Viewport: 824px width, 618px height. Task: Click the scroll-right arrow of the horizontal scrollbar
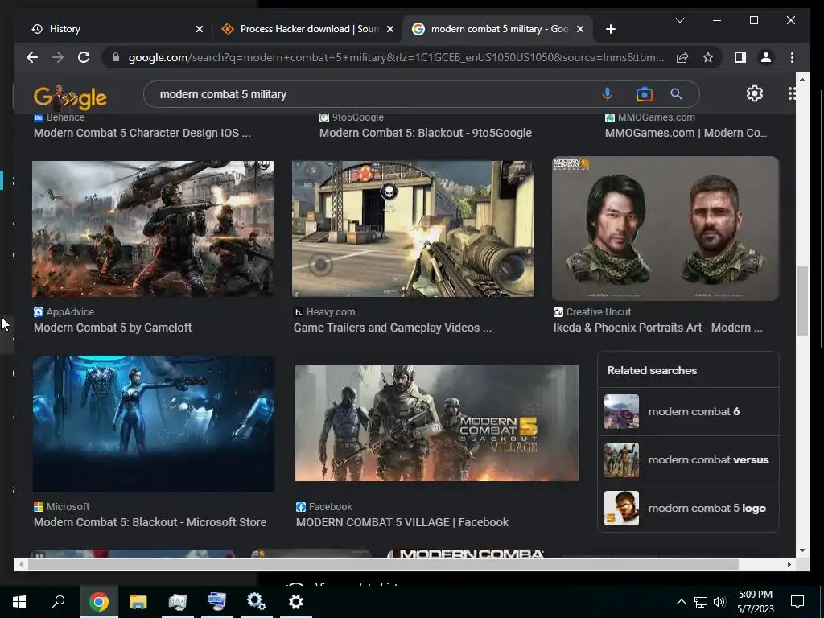[x=789, y=564]
